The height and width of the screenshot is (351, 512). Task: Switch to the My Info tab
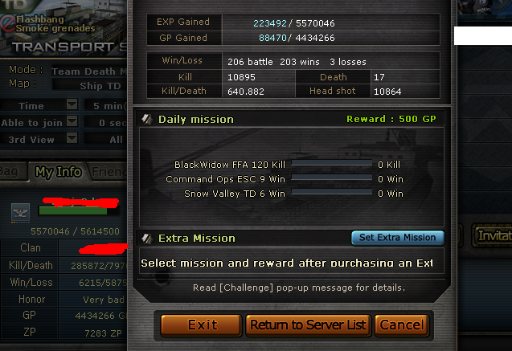(58, 172)
